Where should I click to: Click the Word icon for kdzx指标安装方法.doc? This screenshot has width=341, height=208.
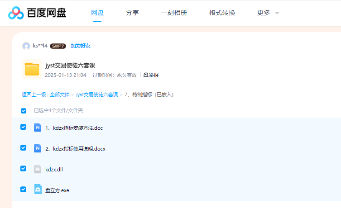(x=38, y=128)
